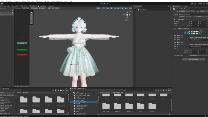
Task: Lock the Hierarchy panel
Action: 169,6
